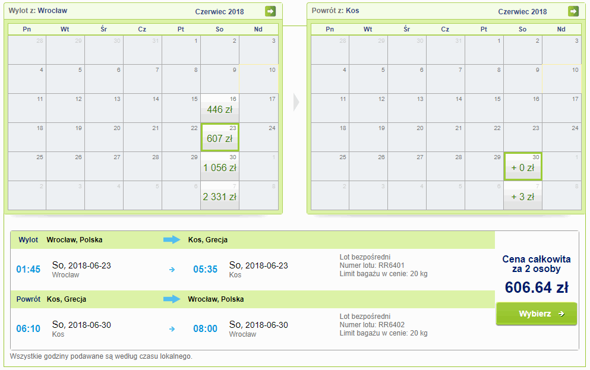Screen dimensions: 590x370
Task: Choose June 30 departure at 1 056 zł
Action: 220,167
